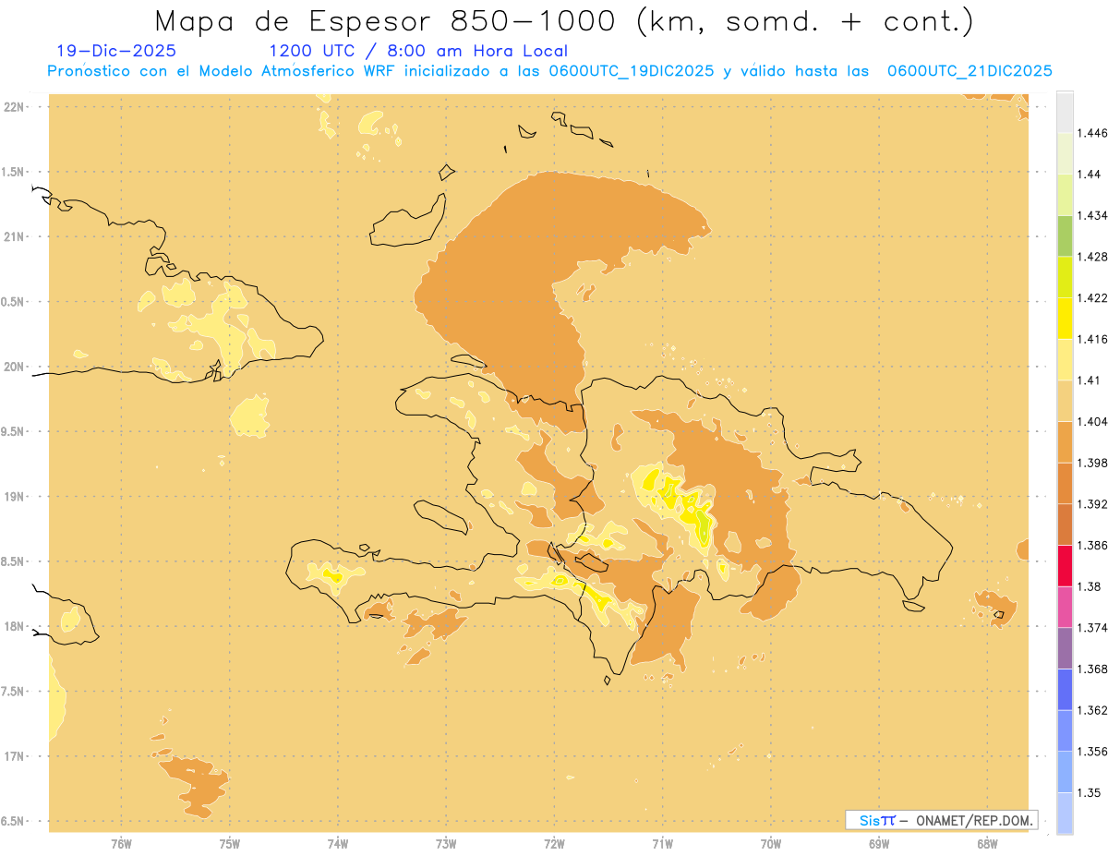Select the bright yellow swatch between 1.416 and 1.422

coord(1065,319)
